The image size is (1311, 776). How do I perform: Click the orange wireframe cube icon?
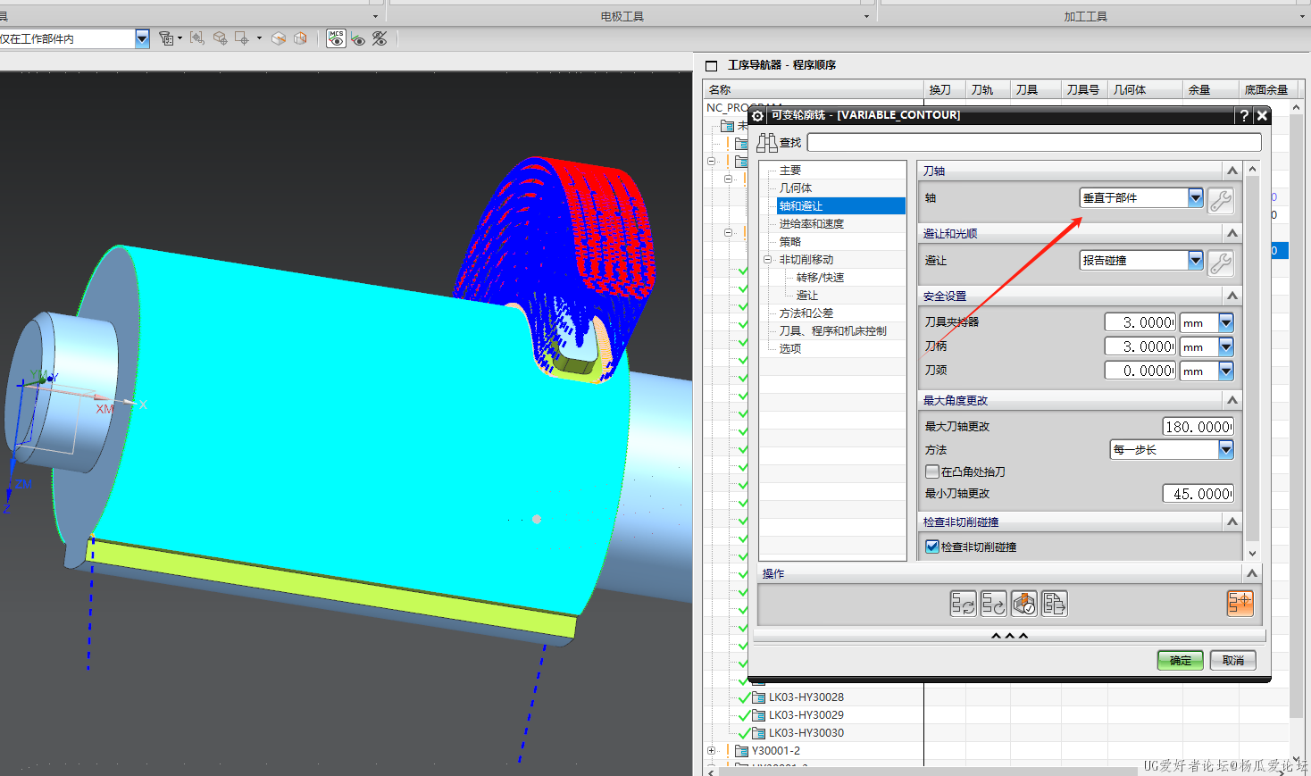pyautogui.click(x=300, y=38)
